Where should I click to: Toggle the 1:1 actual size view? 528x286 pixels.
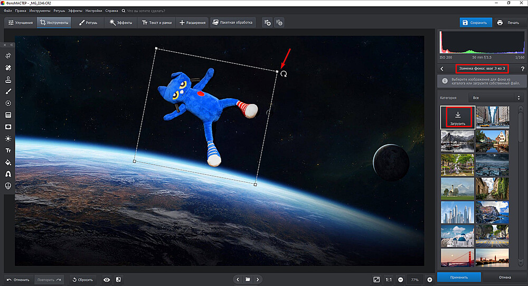click(x=389, y=280)
